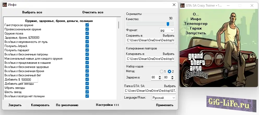This screenshot has width=259, height=115.
Task: Click the cheat list scrollbar thumb
Action: [118, 25]
